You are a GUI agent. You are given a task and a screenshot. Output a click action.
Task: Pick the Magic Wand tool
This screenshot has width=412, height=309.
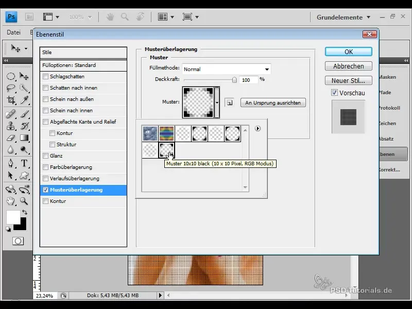click(24, 88)
